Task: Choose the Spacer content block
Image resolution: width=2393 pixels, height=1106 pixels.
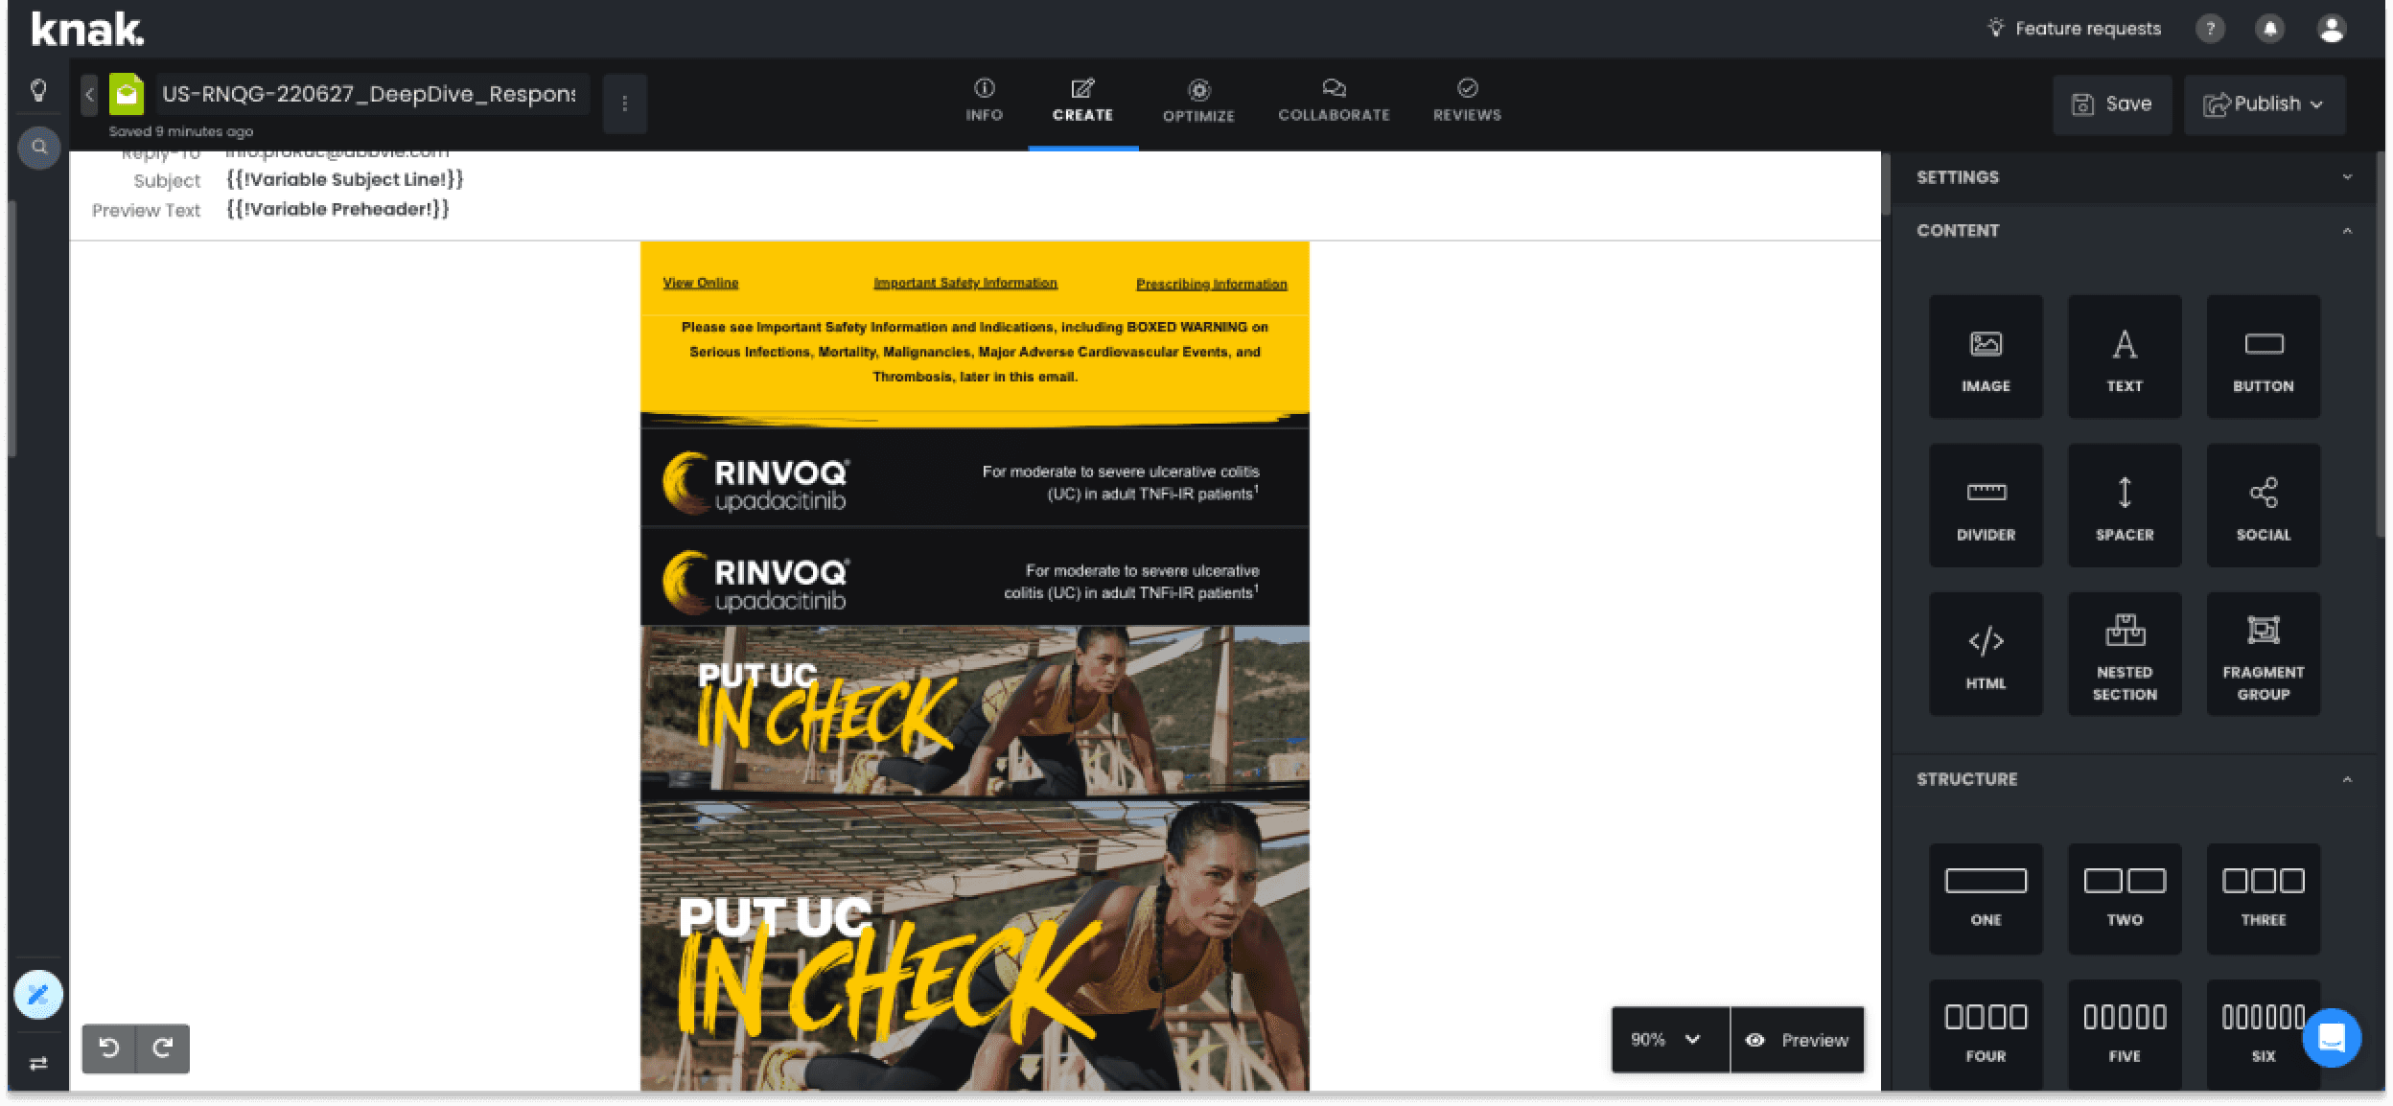Action: (x=2124, y=505)
